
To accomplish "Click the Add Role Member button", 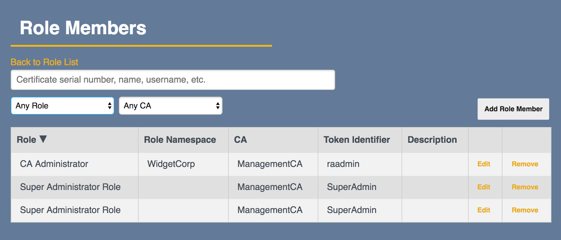I will (513, 109).
